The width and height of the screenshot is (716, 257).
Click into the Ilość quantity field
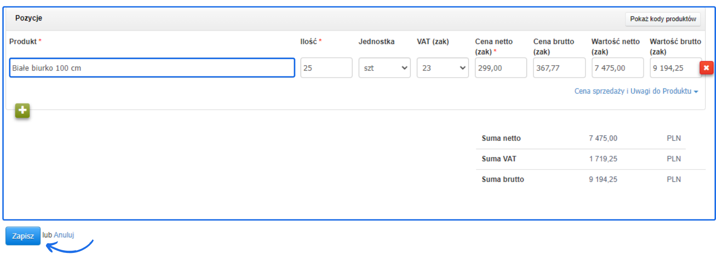326,68
